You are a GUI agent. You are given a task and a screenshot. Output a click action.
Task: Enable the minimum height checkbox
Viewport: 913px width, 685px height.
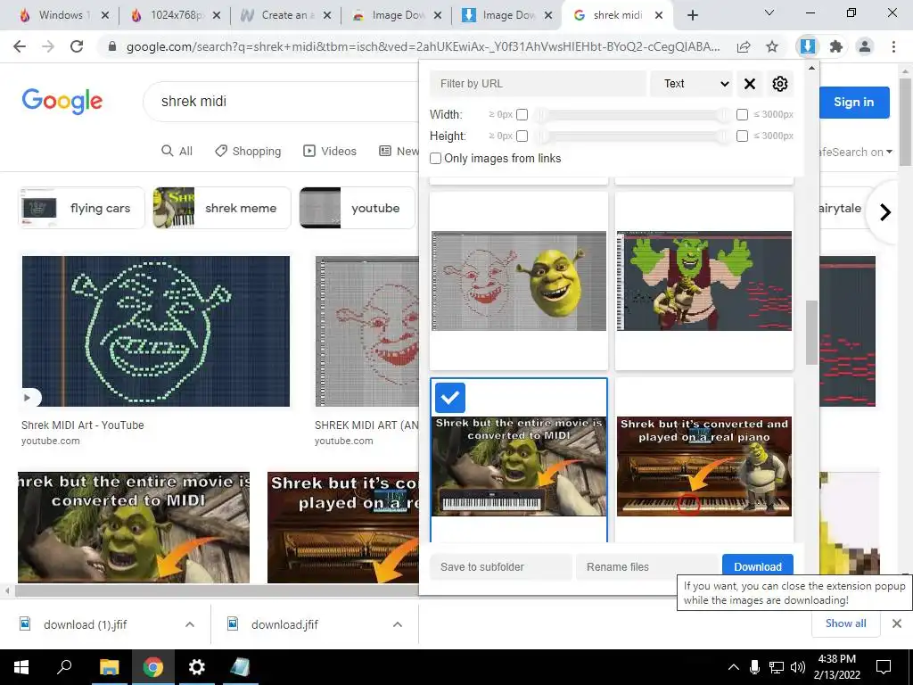click(x=522, y=136)
